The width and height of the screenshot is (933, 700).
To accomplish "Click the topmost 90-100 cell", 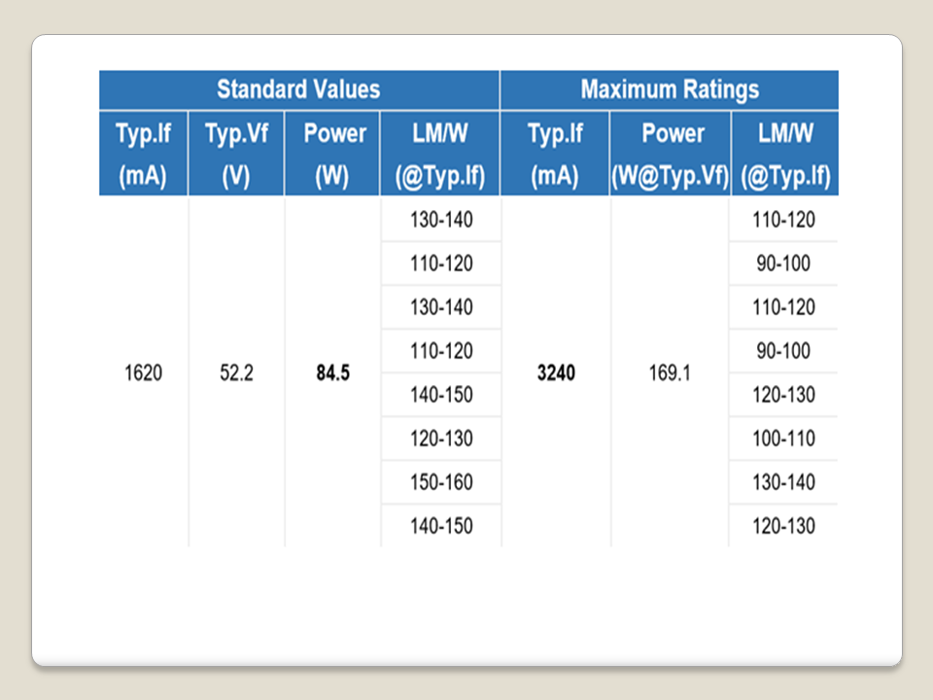I will coord(783,263).
